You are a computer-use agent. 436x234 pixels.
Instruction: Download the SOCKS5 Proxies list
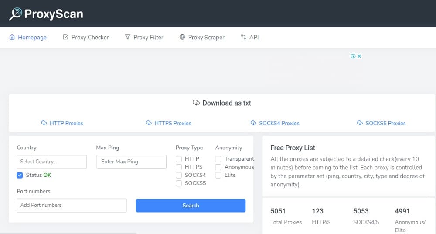click(x=385, y=123)
